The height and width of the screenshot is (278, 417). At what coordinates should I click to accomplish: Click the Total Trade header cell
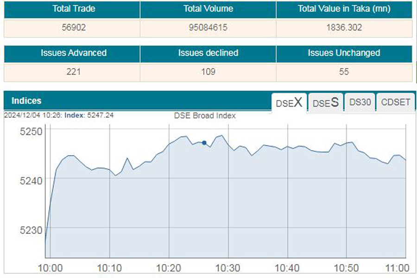(72, 9)
